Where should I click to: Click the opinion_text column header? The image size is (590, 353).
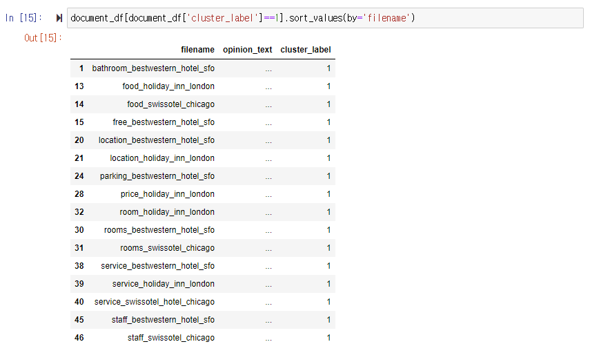coord(247,50)
